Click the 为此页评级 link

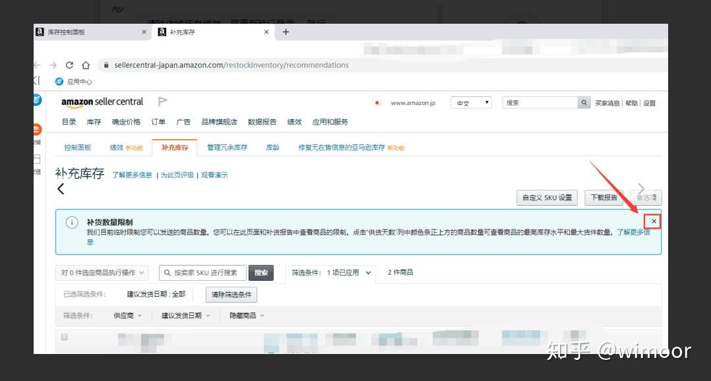click(x=177, y=175)
